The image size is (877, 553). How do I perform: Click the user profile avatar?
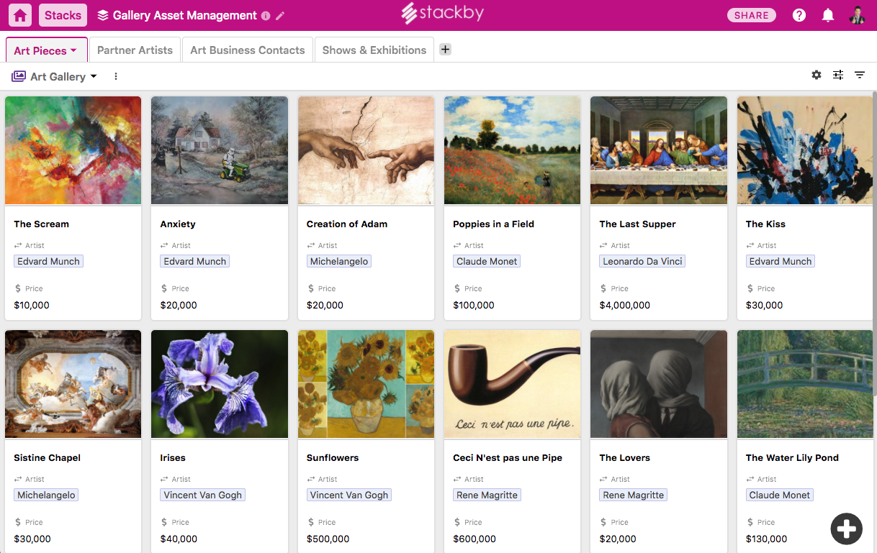[857, 15]
